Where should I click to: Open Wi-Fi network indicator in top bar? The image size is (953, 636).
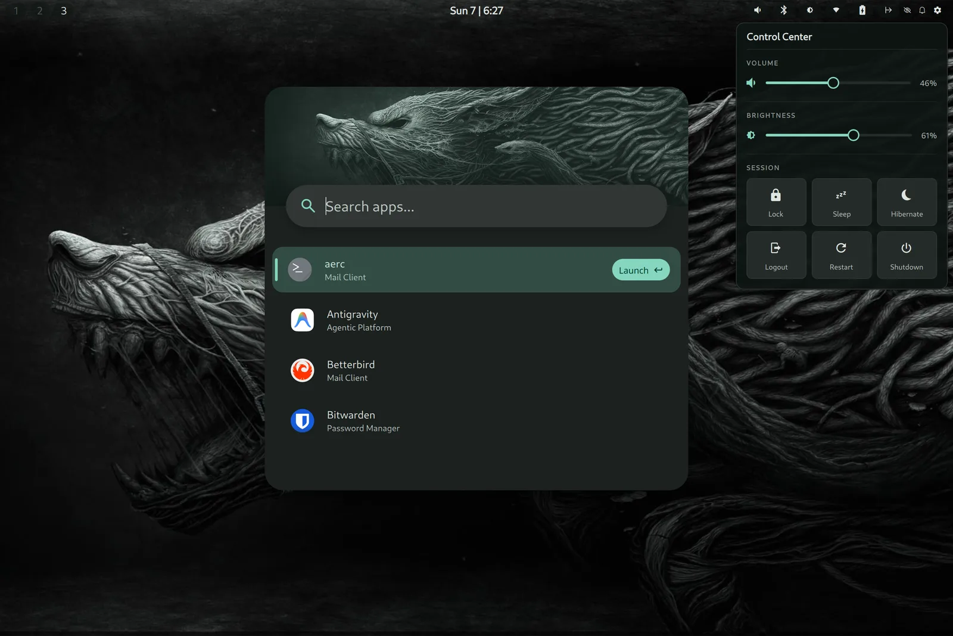click(836, 10)
